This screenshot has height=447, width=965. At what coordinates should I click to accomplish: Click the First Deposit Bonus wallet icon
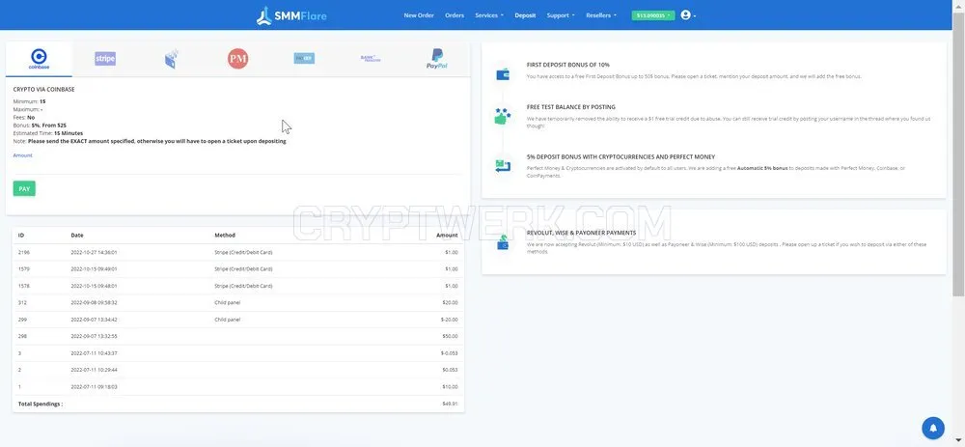pos(503,74)
